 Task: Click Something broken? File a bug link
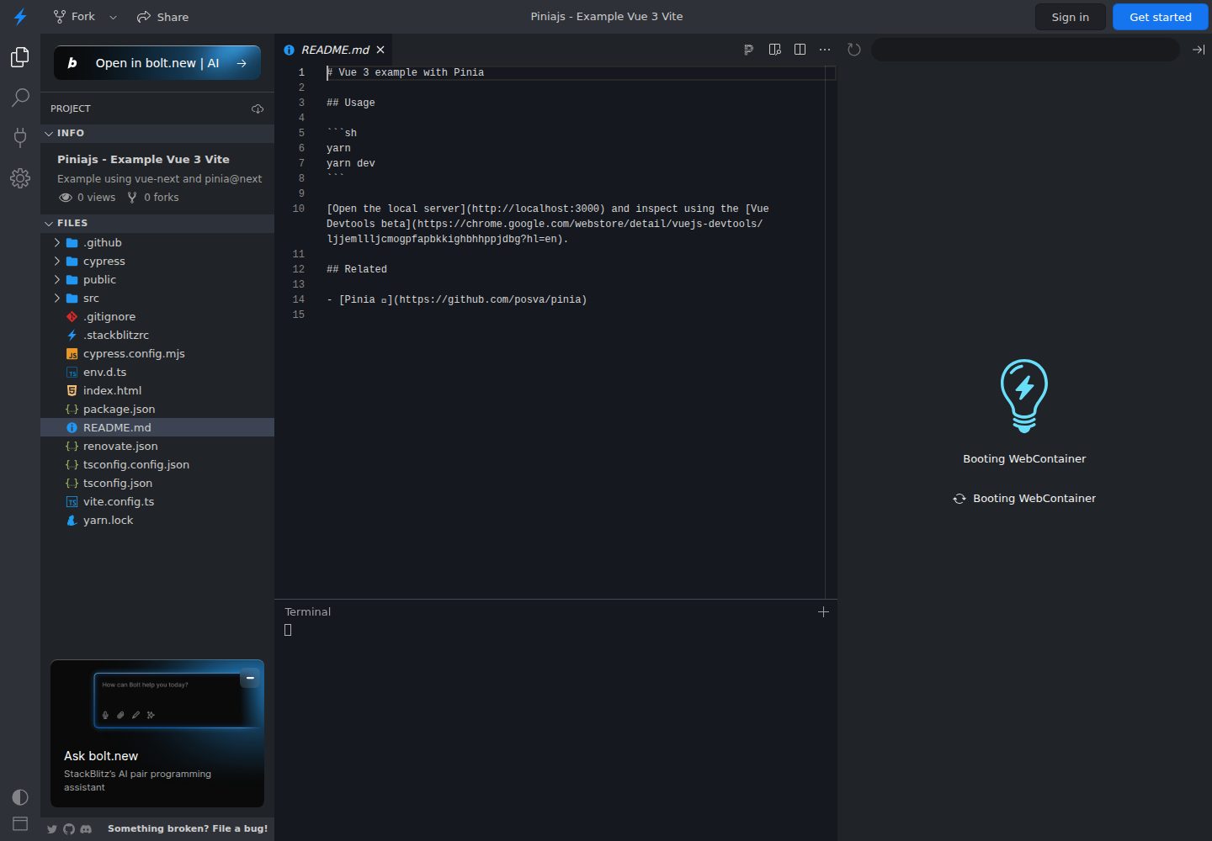[x=188, y=829]
